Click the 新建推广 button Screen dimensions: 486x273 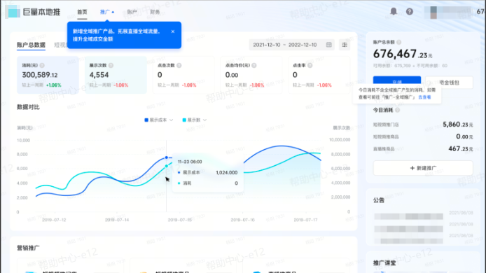(423, 168)
